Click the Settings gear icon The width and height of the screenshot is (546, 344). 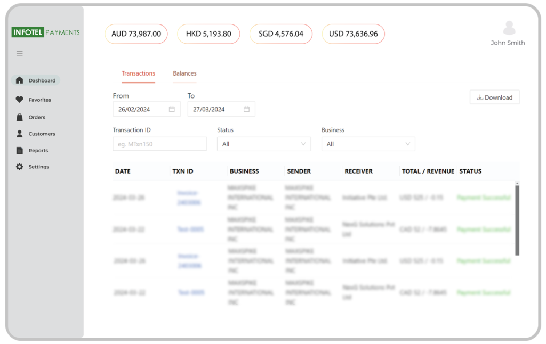pos(20,167)
